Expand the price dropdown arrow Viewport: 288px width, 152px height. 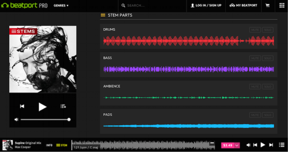(x=237, y=145)
